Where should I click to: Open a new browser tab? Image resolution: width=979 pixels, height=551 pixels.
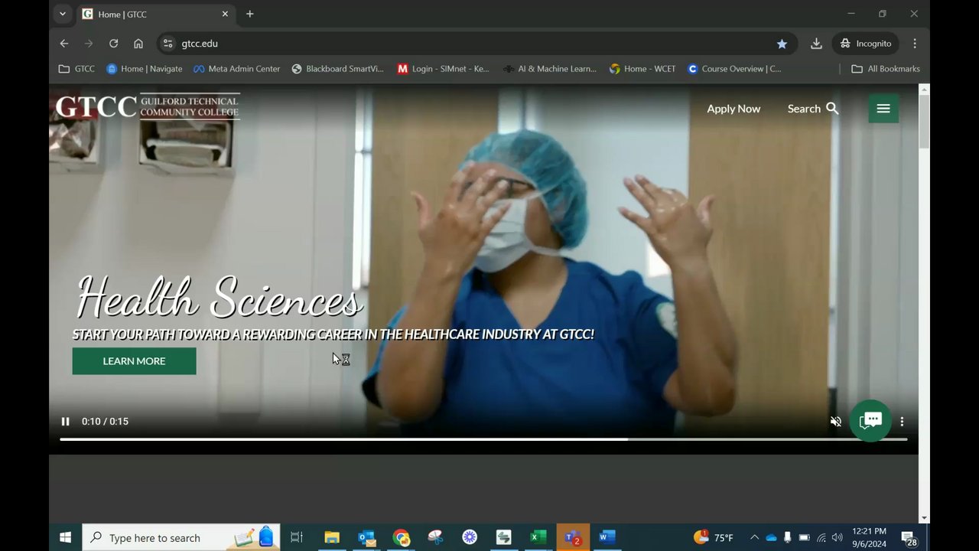tap(249, 14)
